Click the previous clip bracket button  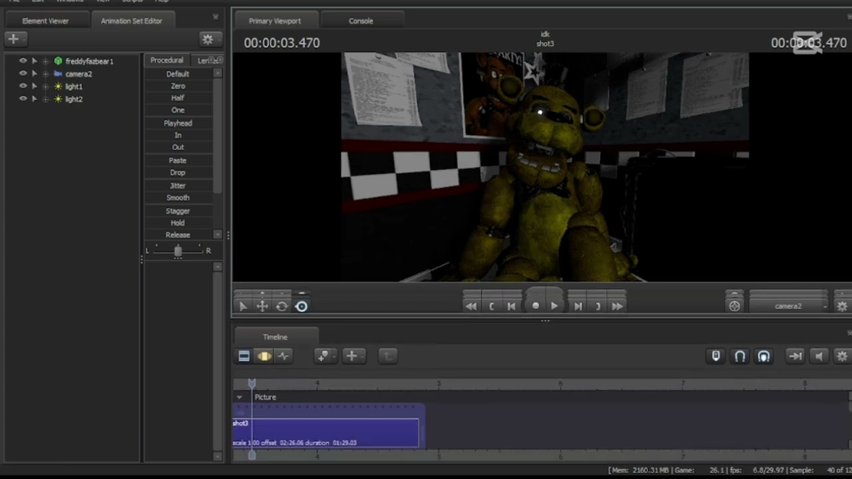point(491,306)
